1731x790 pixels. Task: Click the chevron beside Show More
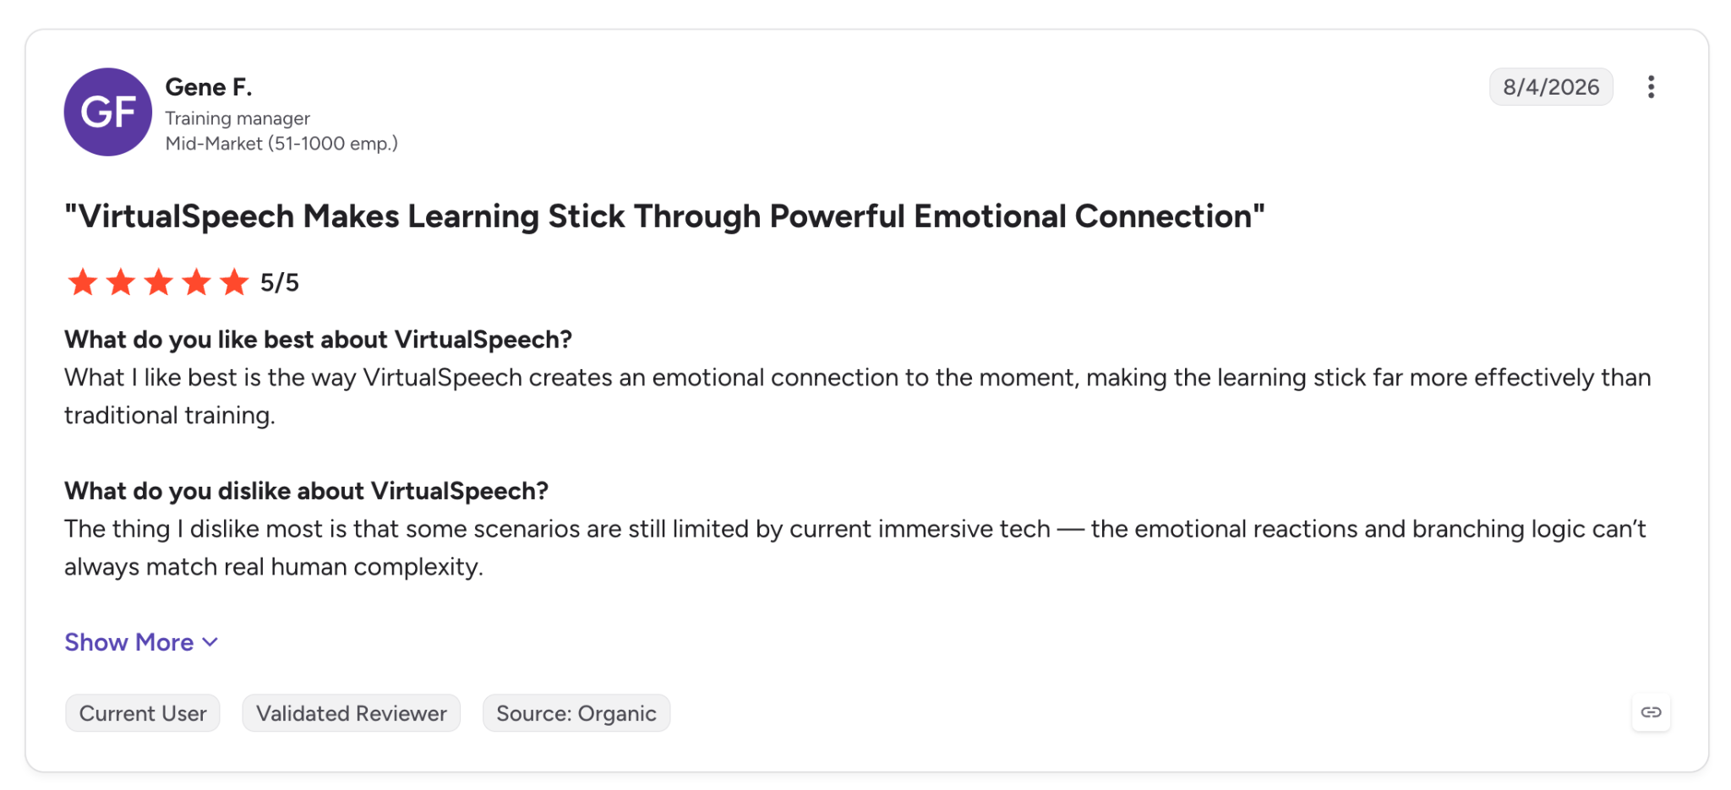coord(210,643)
